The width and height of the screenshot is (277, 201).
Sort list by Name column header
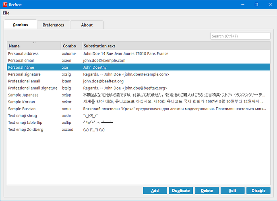pyautogui.click(x=34, y=46)
